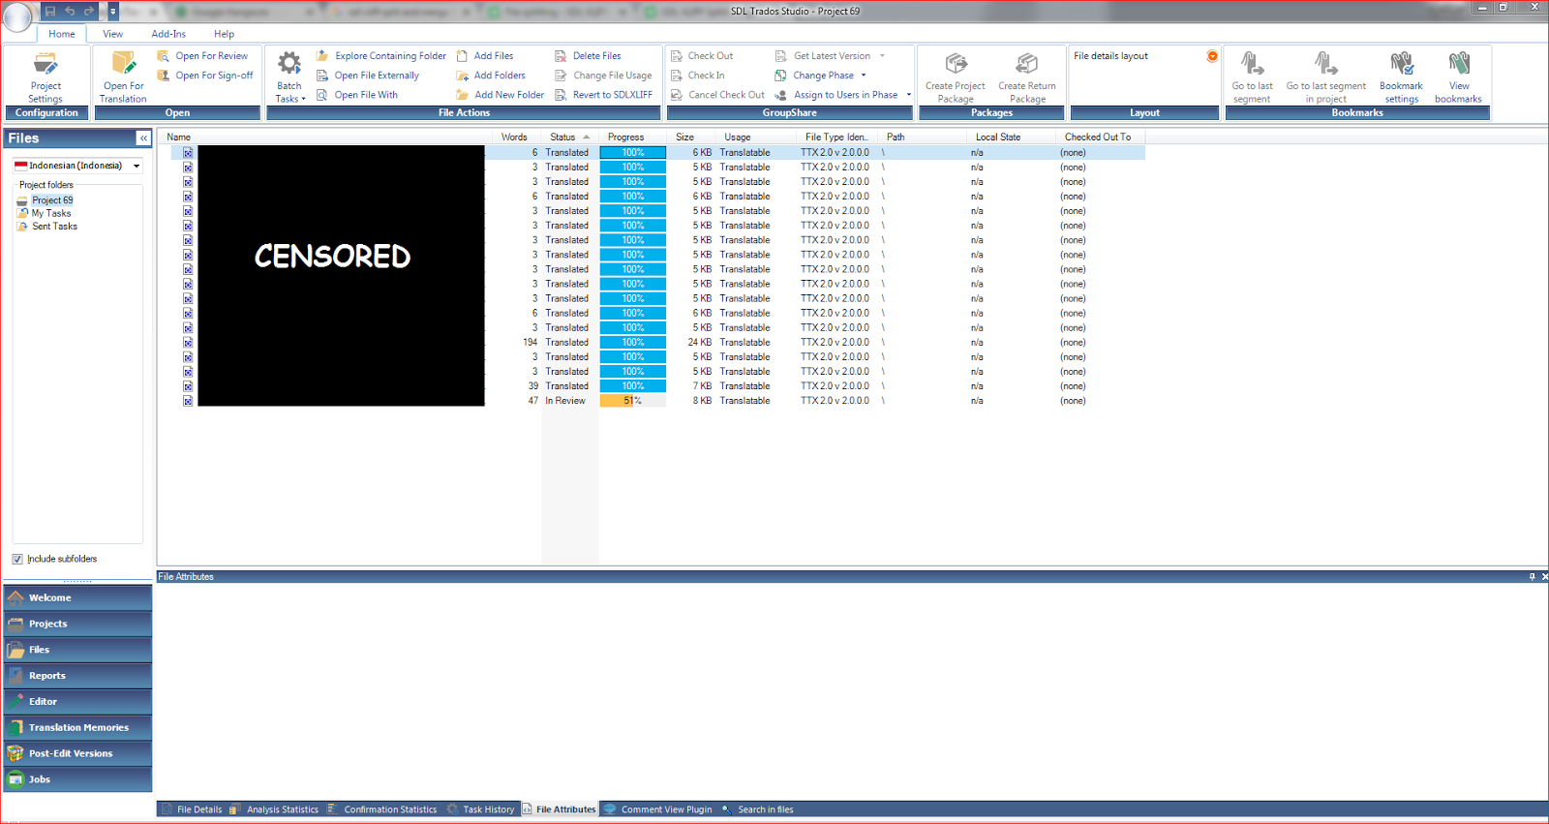The width and height of the screenshot is (1549, 824).
Task: Go to last segment in project
Action: (x=1326, y=77)
